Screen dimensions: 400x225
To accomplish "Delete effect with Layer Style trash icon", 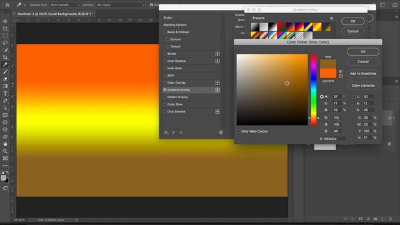I will pos(221,132).
